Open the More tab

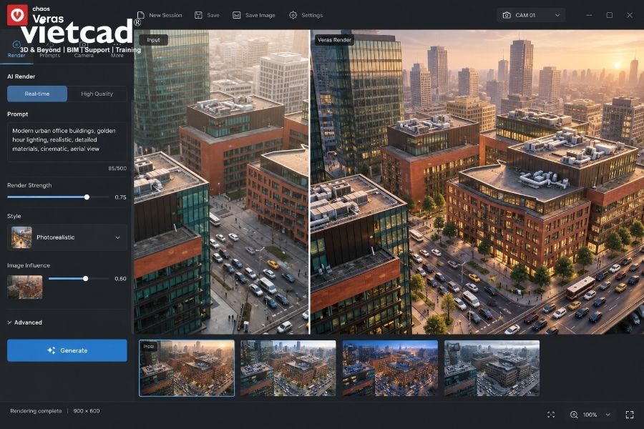click(x=117, y=50)
